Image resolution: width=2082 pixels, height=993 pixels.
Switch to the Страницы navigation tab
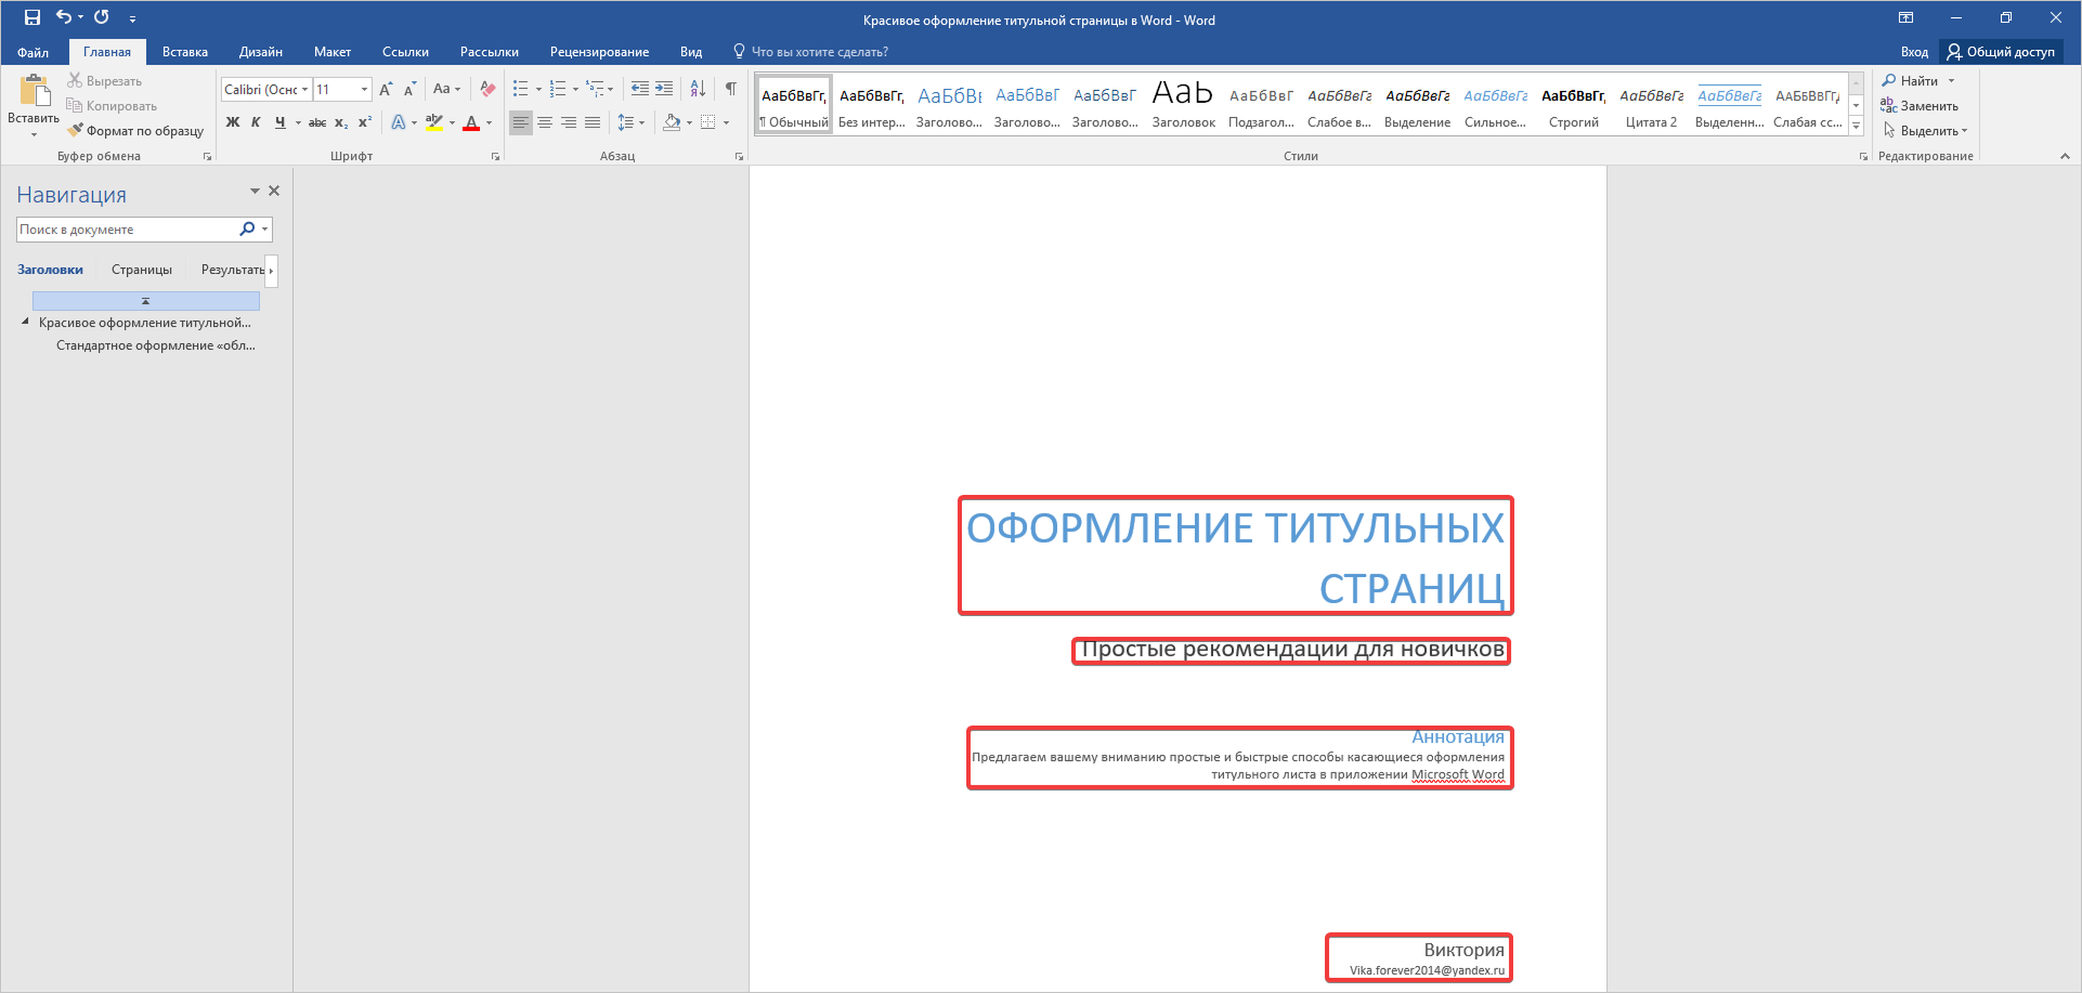coord(142,270)
